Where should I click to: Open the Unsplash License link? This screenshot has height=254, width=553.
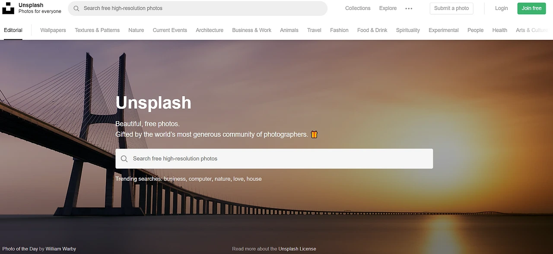pos(297,249)
